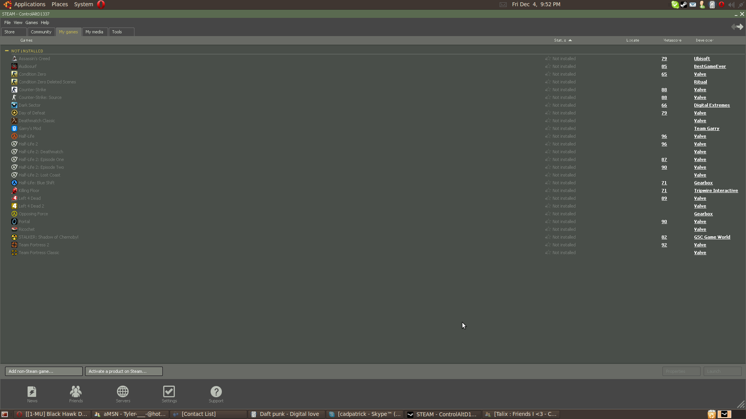The image size is (746, 419).
Task: Click the navigation arrows icon at top right
Action: [737, 27]
